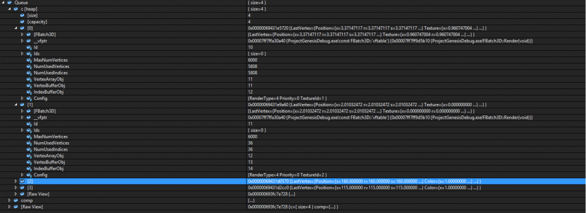The width and height of the screenshot is (586, 213).
Task: Click the value 6000 of MaxNumVertices under [1]
Action: (x=252, y=136)
